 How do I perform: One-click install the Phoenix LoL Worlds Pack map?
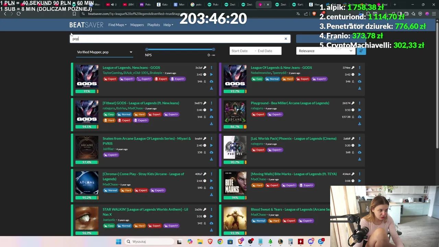359,152
